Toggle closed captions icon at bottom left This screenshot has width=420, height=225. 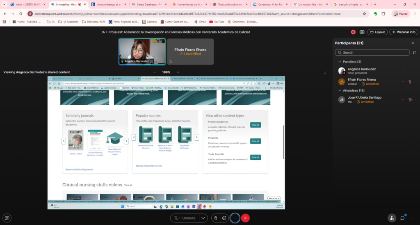coord(7,218)
